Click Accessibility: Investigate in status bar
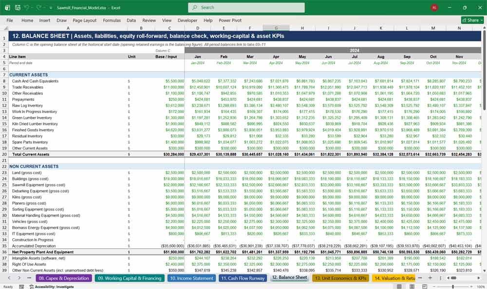487x289 pixels. pyautogui.click(x=52, y=287)
